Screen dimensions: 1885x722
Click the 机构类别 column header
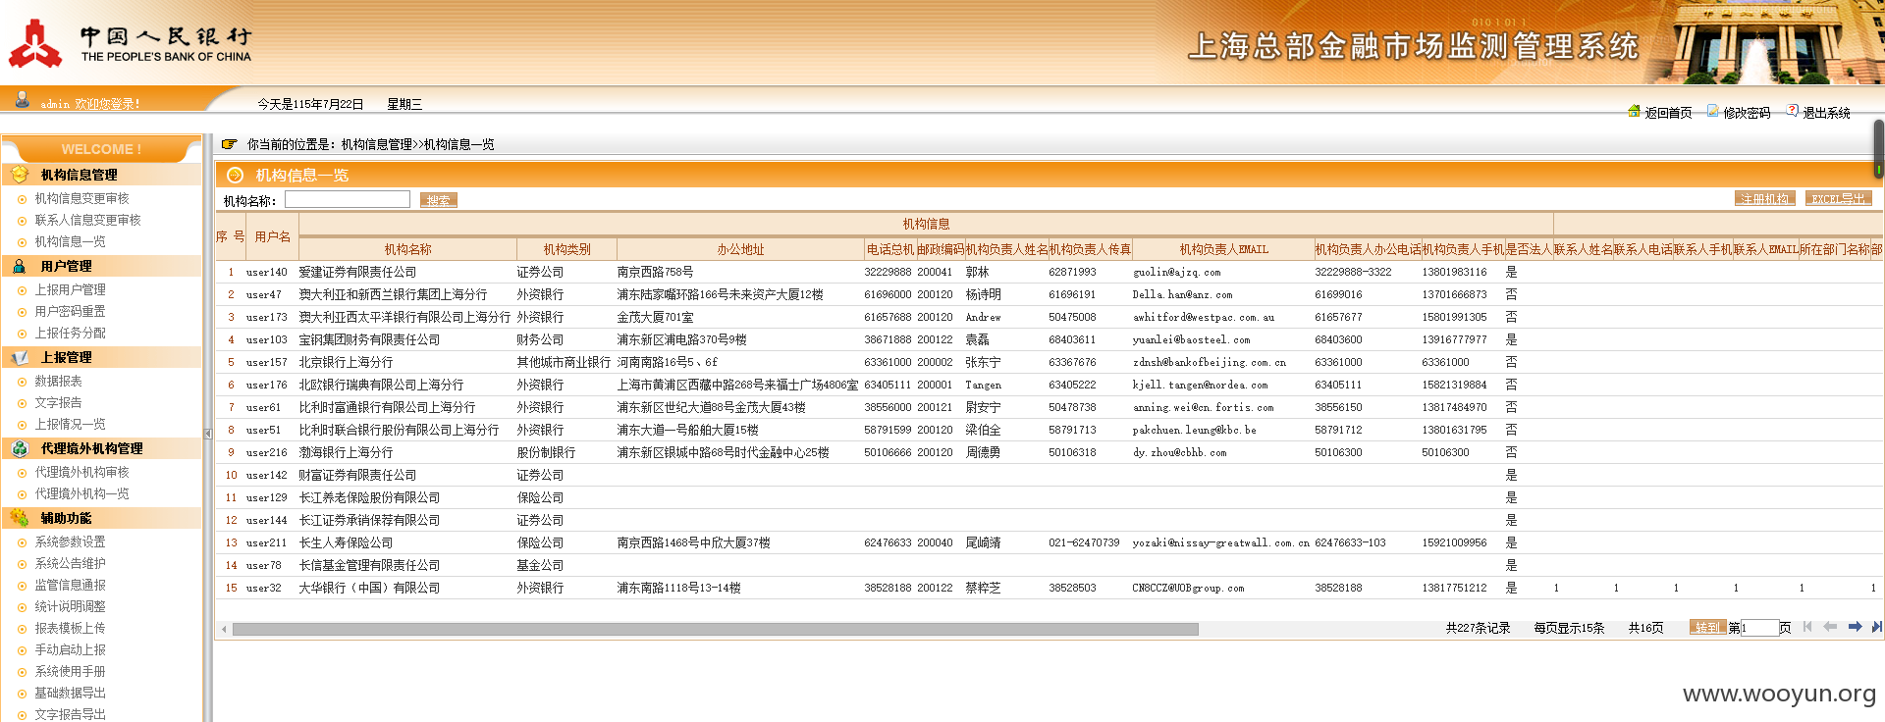click(566, 249)
